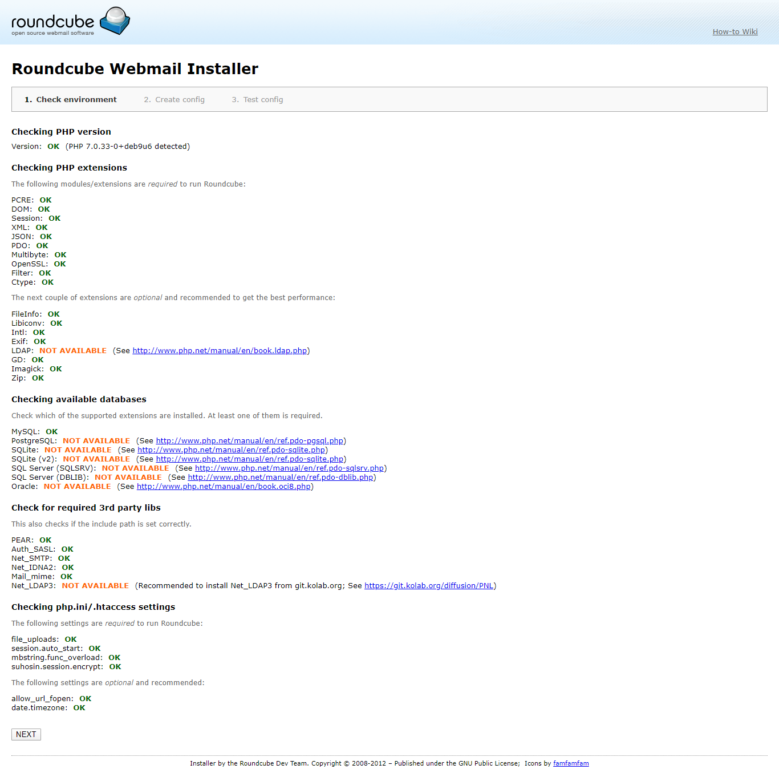Open the How-to Wiki link
The width and height of the screenshot is (779, 773).
[x=735, y=32]
